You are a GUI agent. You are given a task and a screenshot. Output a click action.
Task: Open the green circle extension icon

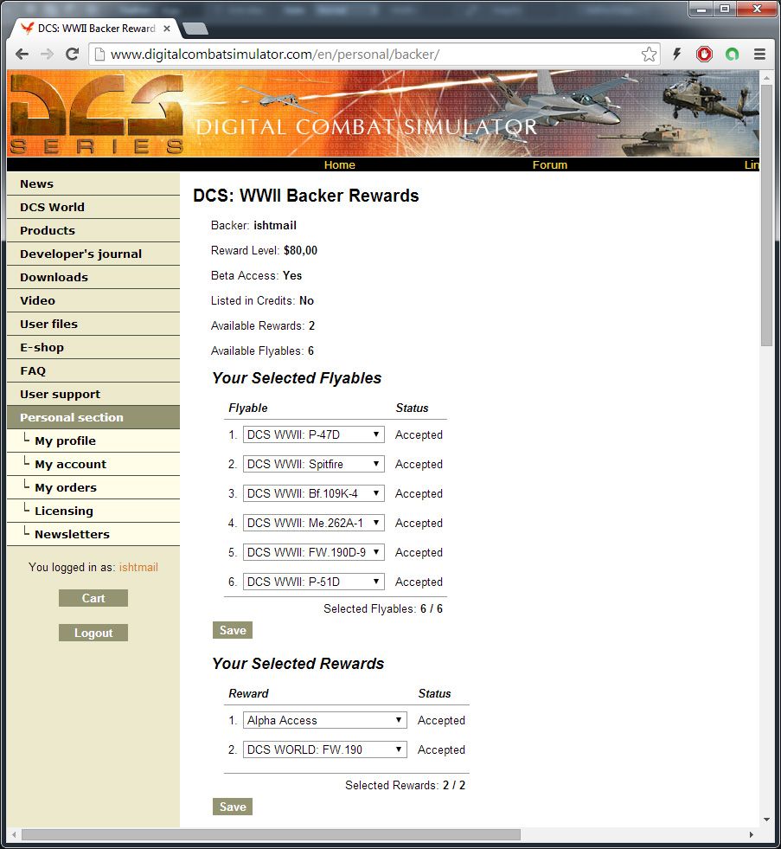[x=732, y=54]
